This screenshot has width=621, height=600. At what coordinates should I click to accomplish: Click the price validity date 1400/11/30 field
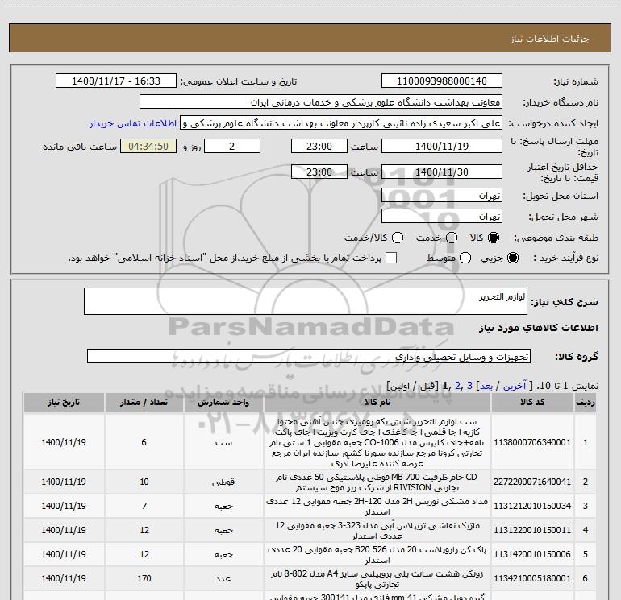[x=442, y=172]
